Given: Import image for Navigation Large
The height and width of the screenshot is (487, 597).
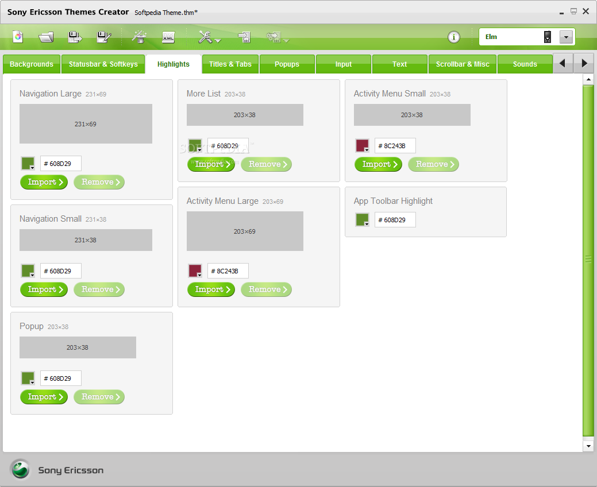Looking at the screenshot, I should coord(44,182).
